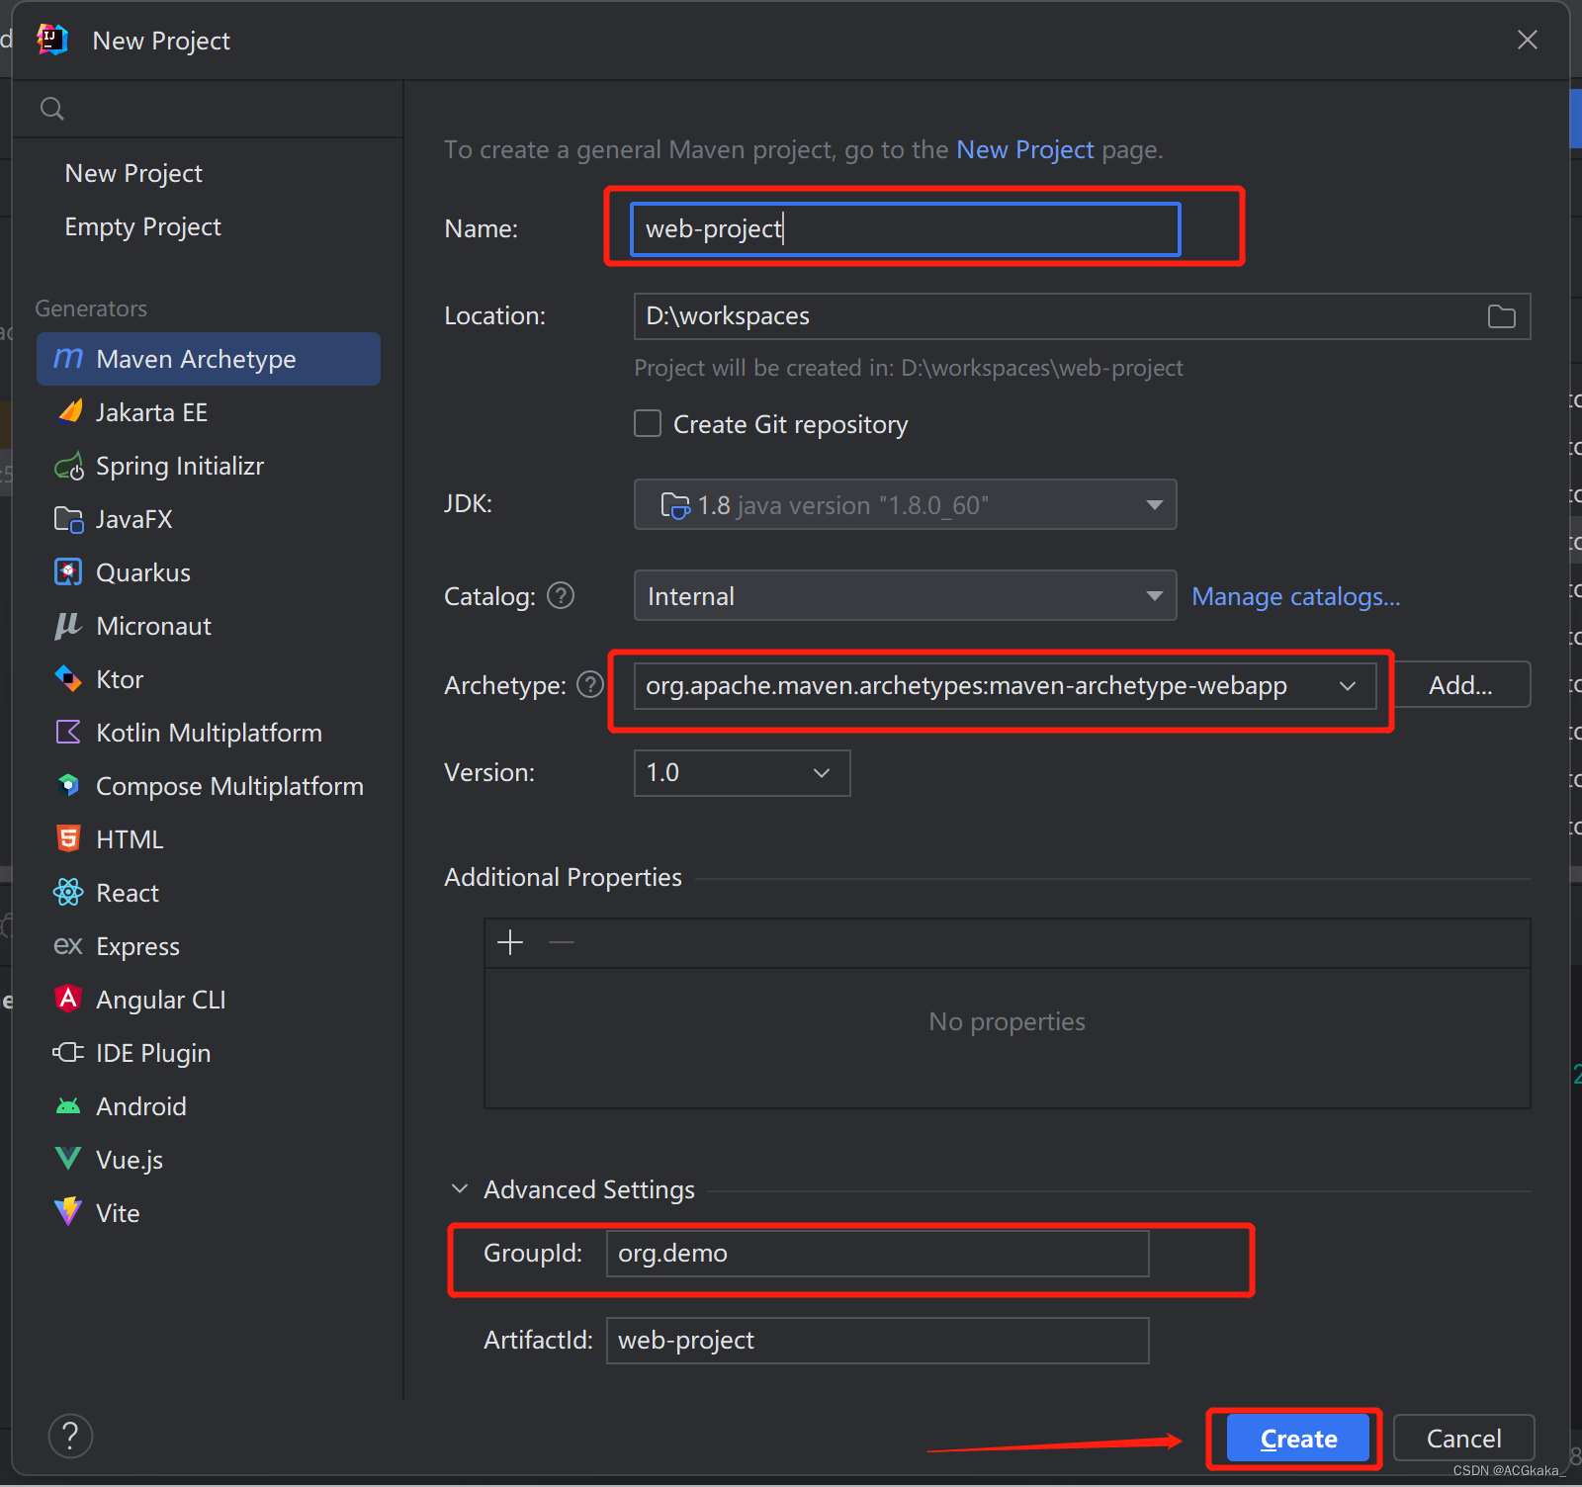Open the Version 1.0 dropdown
Viewport: 1582px width, 1487px height.
[742, 772]
